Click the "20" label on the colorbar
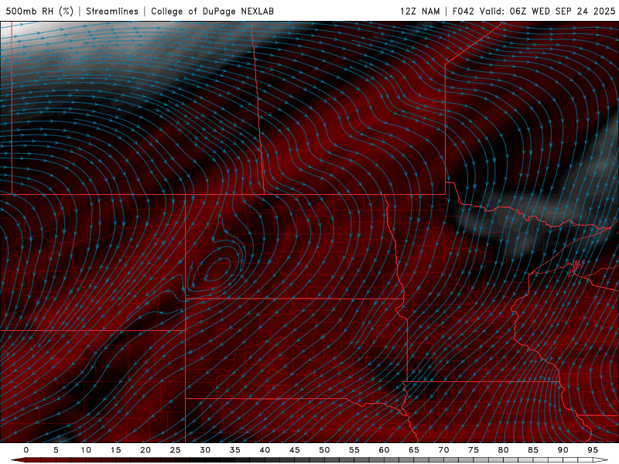Image resolution: width=619 pixels, height=464 pixels. (x=145, y=450)
